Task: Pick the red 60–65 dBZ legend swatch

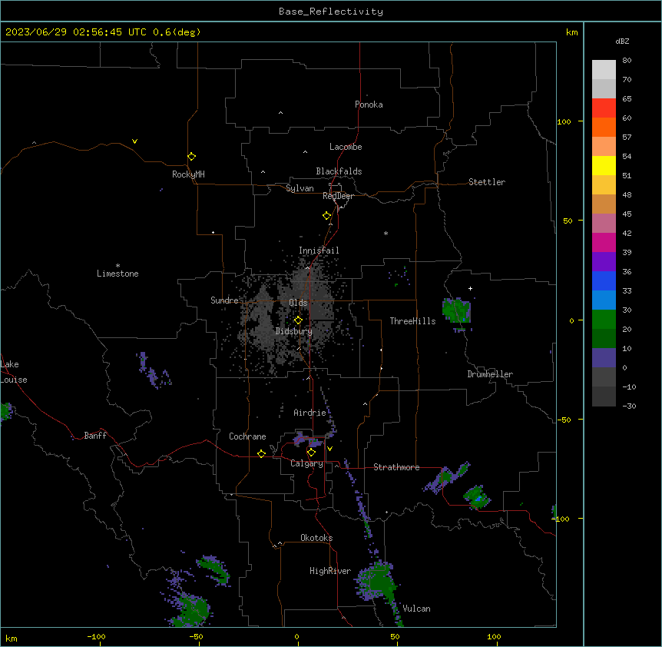Action: 604,108
